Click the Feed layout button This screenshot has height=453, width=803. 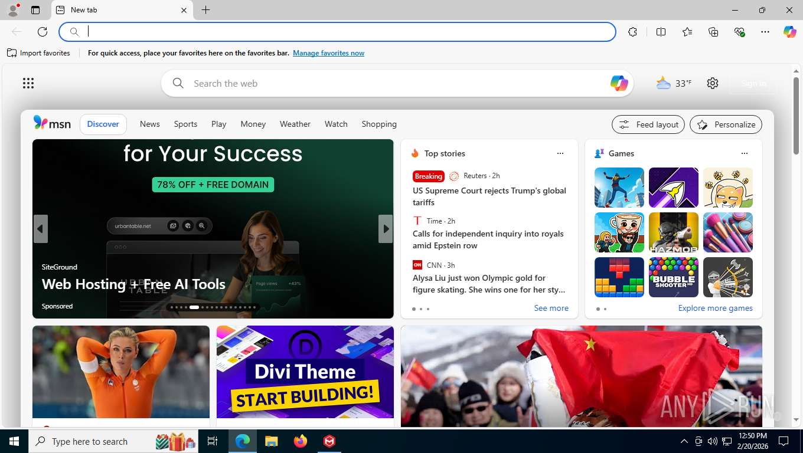(648, 124)
